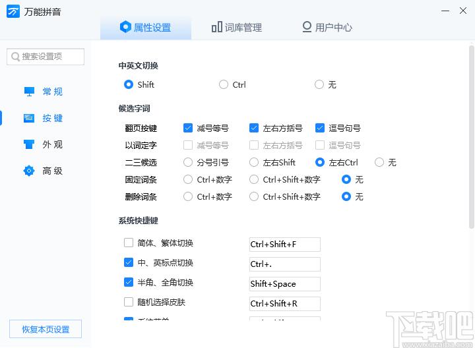Screen dimensions: 475x348
Task: Click the vertical scrollbar thumb
Action: pos(471,137)
